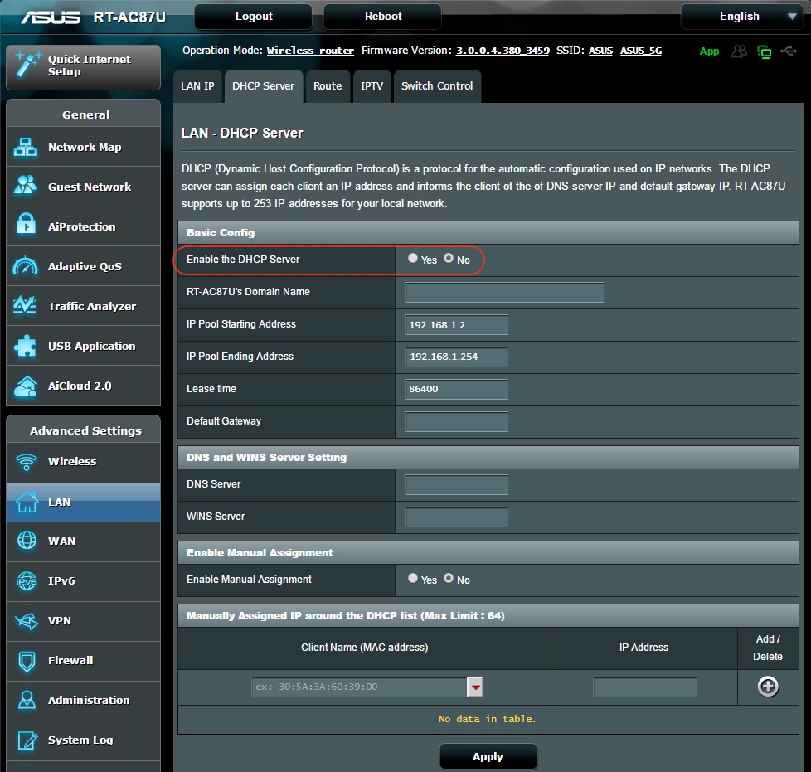Click the Wireless signal icon

(x=27, y=462)
